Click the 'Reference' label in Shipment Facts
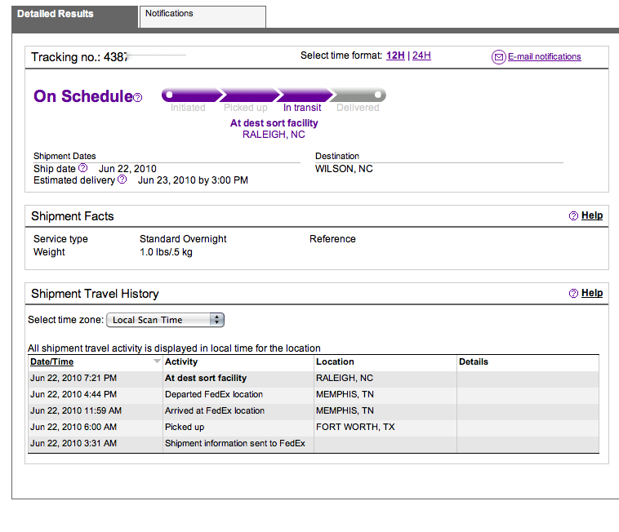 pos(332,239)
